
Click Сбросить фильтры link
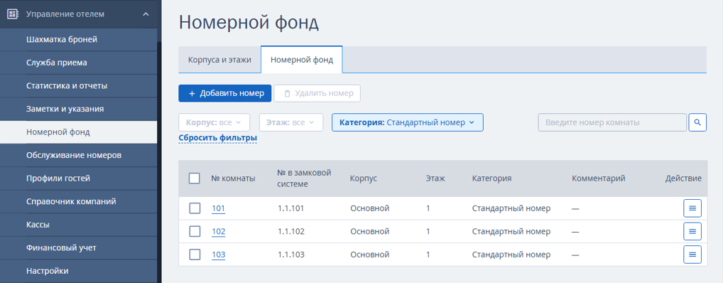click(x=217, y=138)
